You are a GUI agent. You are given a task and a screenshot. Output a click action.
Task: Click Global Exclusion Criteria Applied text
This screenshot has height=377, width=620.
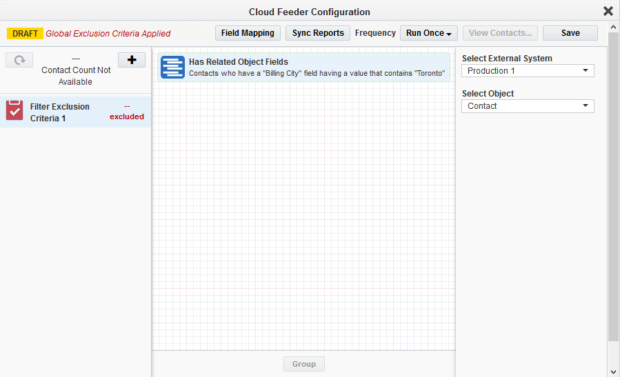pyautogui.click(x=108, y=33)
